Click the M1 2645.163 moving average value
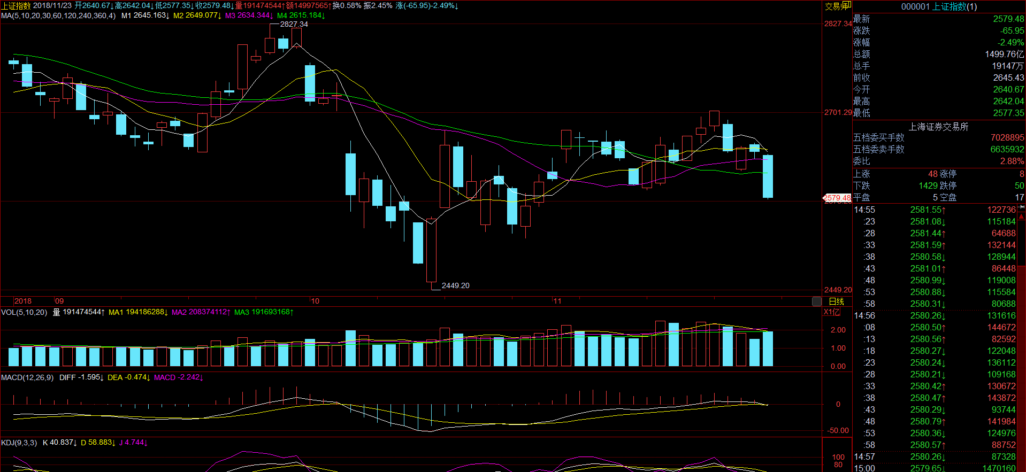The image size is (1026, 472). (146, 16)
